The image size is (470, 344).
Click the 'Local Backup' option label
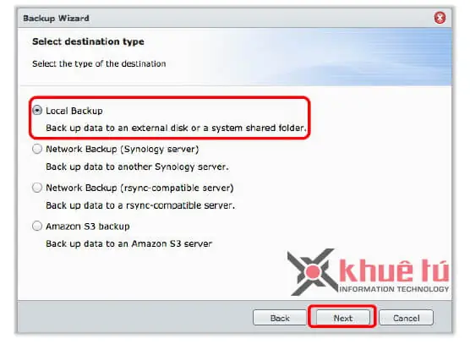(74, 111)
